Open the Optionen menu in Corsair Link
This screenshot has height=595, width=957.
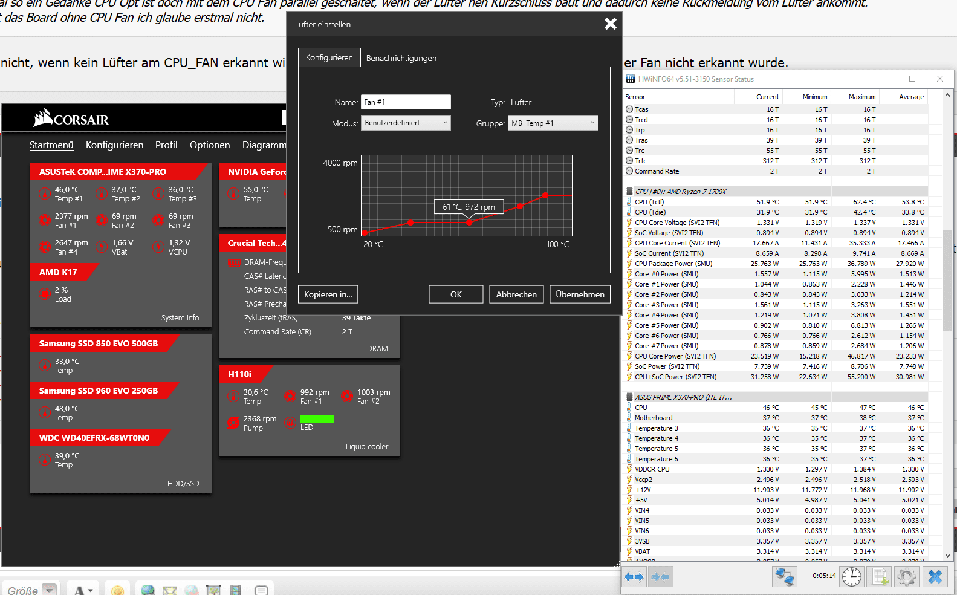click(x=210, y=145)
